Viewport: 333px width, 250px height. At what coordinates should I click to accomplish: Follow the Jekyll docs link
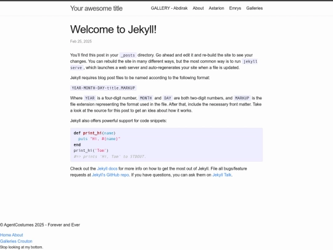pos(107,169)
